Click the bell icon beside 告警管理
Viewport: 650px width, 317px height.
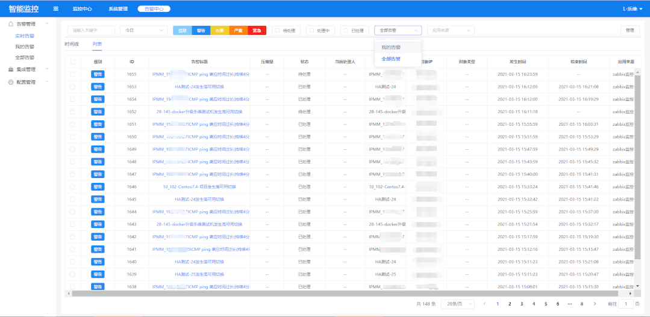coord(11,24)
